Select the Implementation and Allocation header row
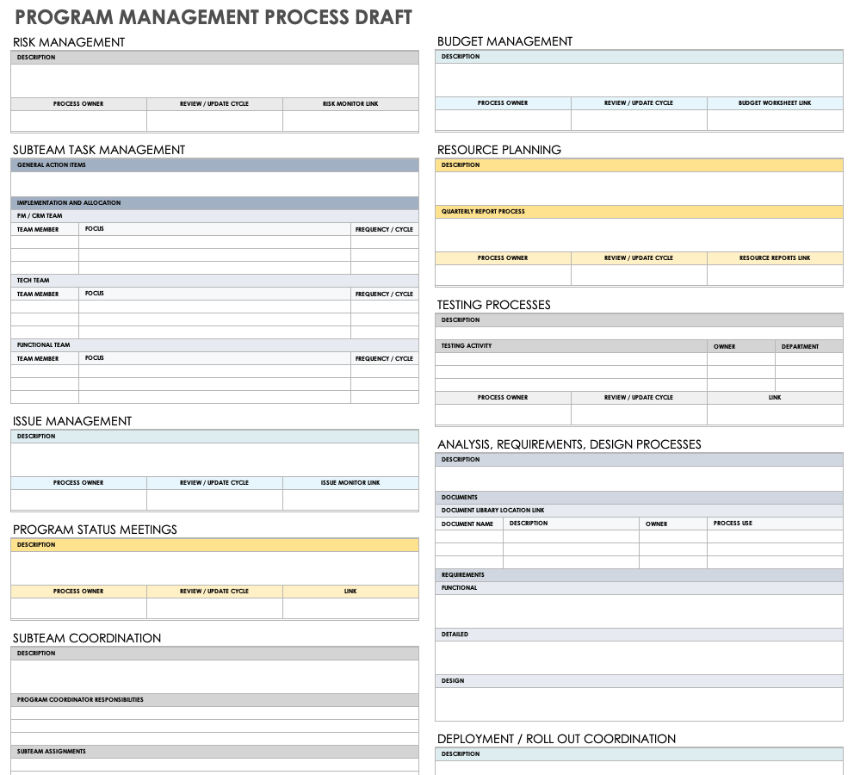This screenshot has width=854, height=775. tap(214, 203)
